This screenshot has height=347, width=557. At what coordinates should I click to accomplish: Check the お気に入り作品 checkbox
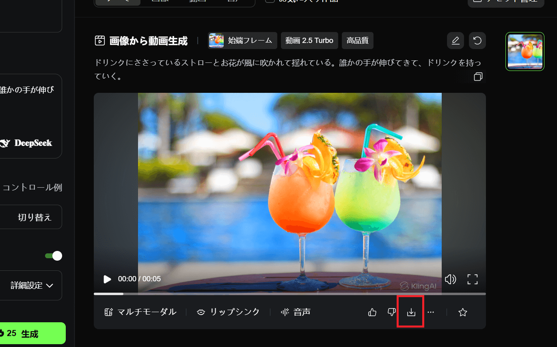click(x=270, y=1)
